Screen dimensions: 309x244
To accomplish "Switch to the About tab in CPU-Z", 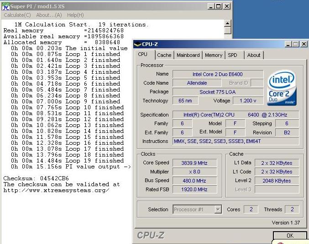I will [254, 55].
